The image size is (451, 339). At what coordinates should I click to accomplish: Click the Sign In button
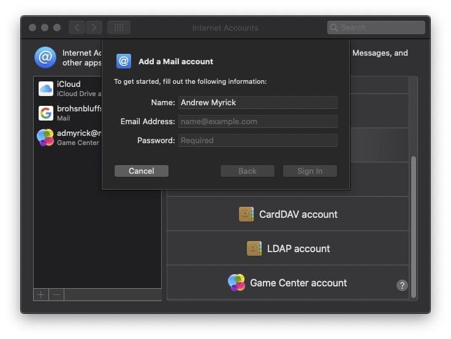[309, 171]
